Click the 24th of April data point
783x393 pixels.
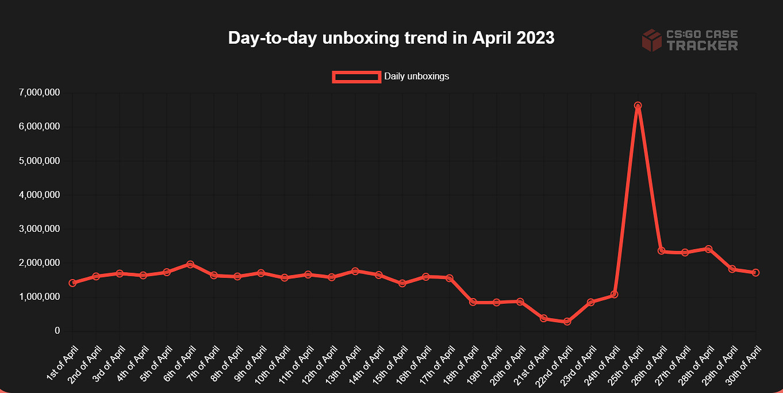tap(615, 294)
